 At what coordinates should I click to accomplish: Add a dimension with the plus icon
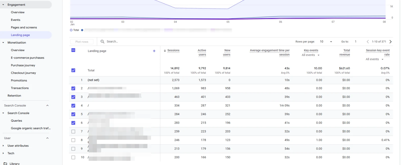tap(154, 51)
